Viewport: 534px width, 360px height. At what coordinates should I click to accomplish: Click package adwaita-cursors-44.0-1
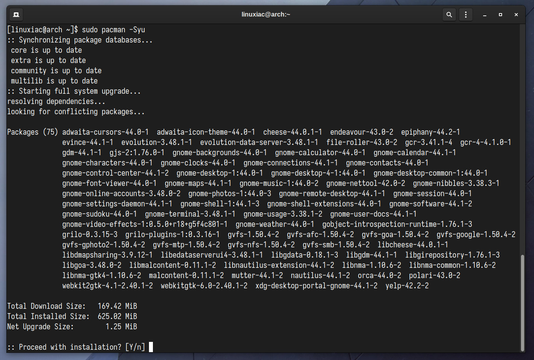tap(106, 132)
